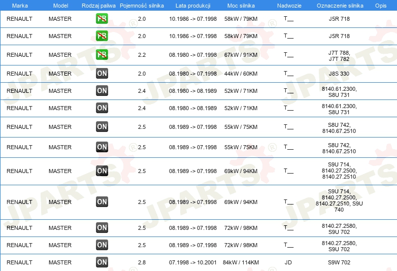Image resolution: width=397 pixels, height=271 pixels.
Task: Select RENAULT in the S9W 702 row
Action: pyautogui.click(x=19, y=262)
